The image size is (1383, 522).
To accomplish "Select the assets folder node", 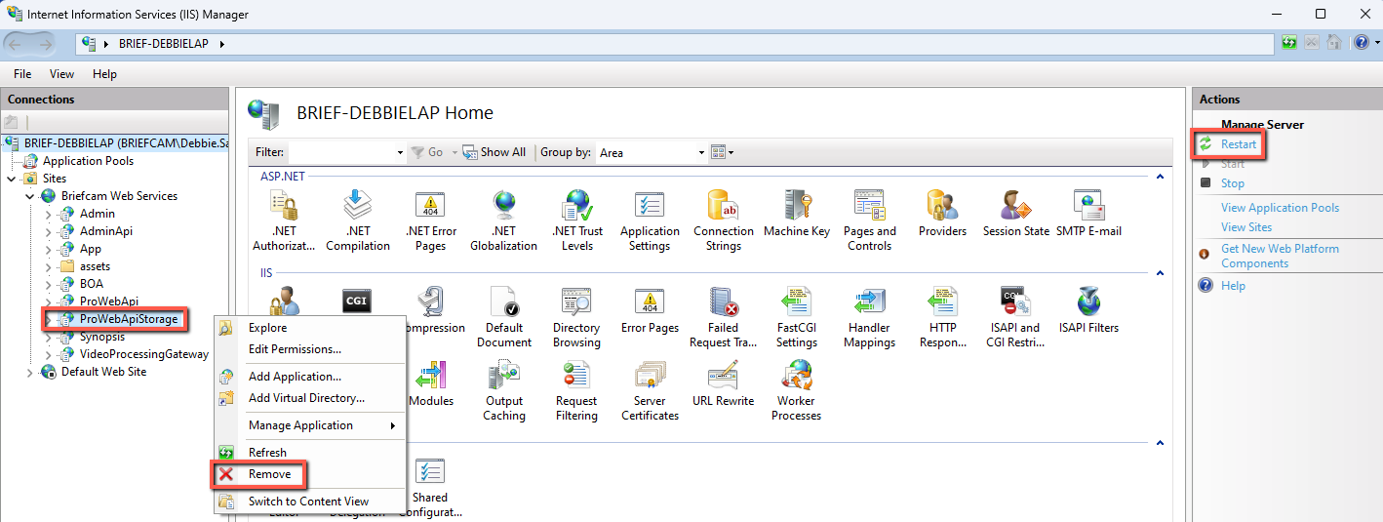I will coord(95,266).
